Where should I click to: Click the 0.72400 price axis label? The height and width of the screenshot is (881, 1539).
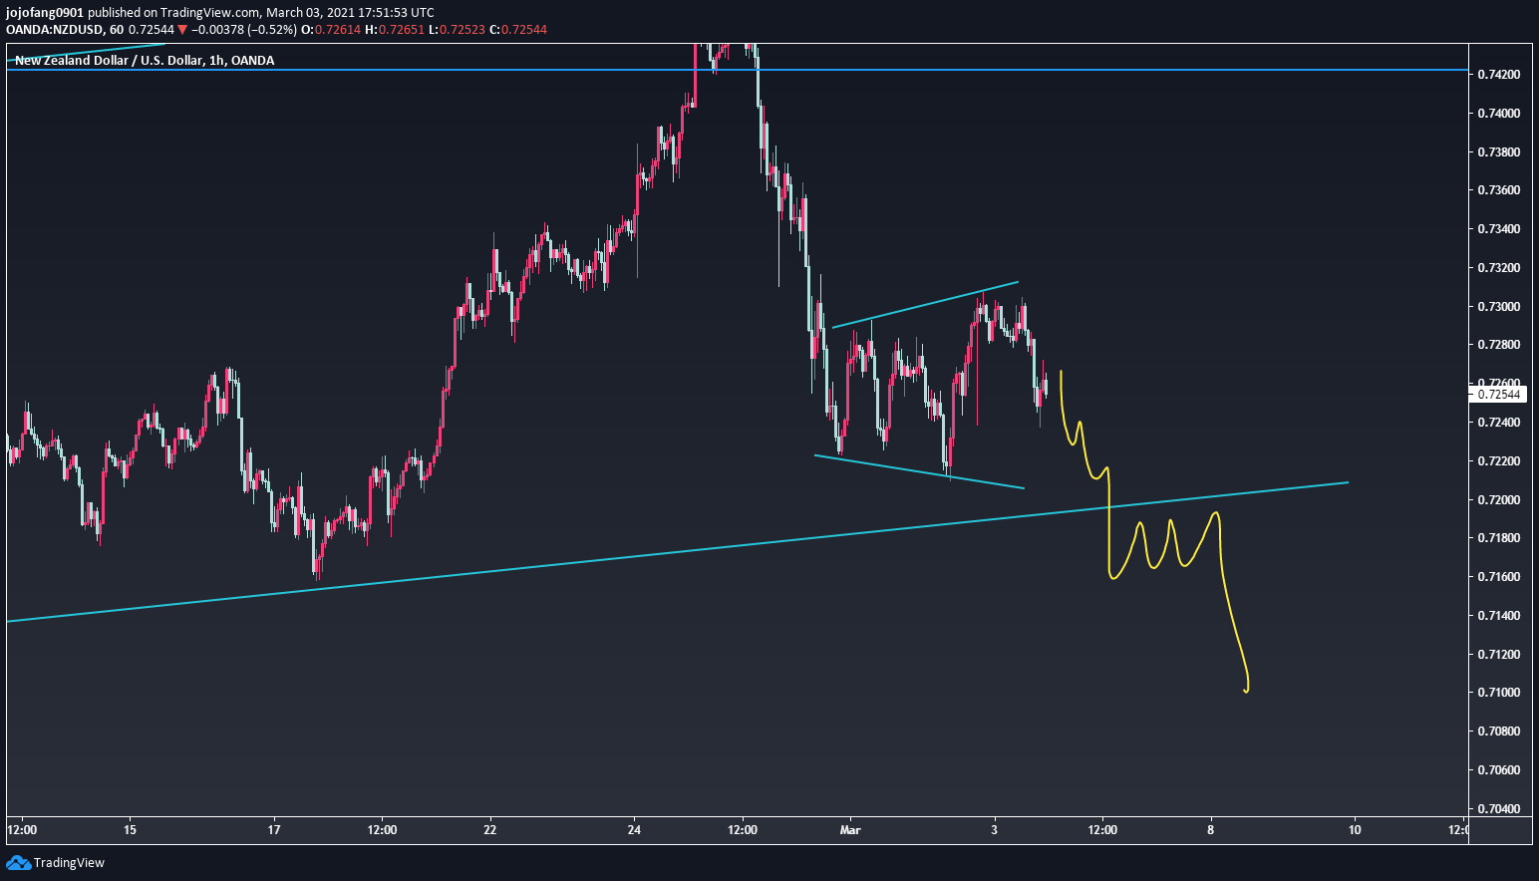coord(1498,423)
